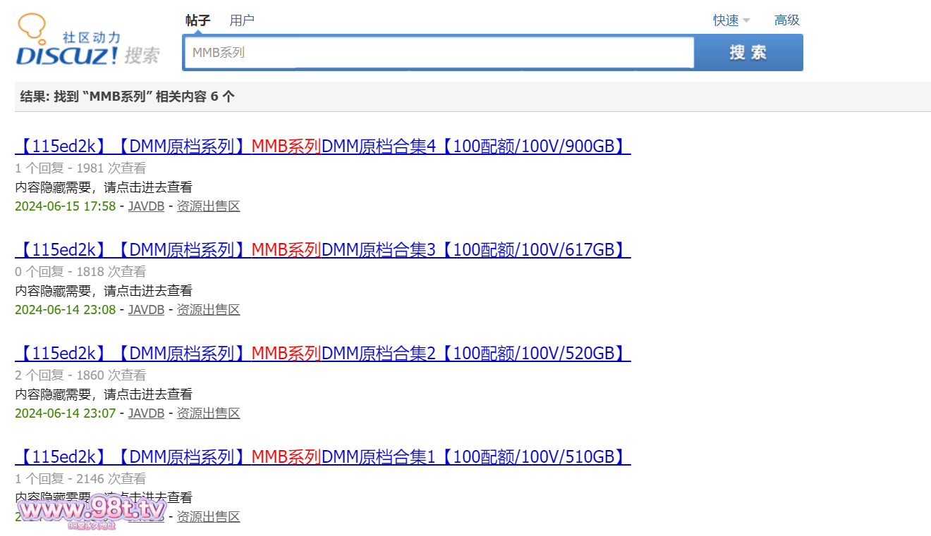
Task: Open JAVDB author link under 合集4 result
Action: pos(146,206)
